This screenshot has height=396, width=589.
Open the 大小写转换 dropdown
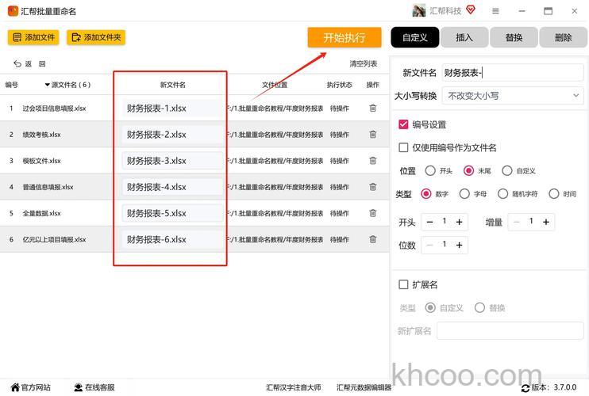pyautogui.click(x=513, y=96)
